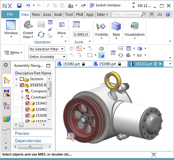This screenshot has height=160, width=174.
Task: Uncheck the 153443 component checkbox
Action: (27, 104)
